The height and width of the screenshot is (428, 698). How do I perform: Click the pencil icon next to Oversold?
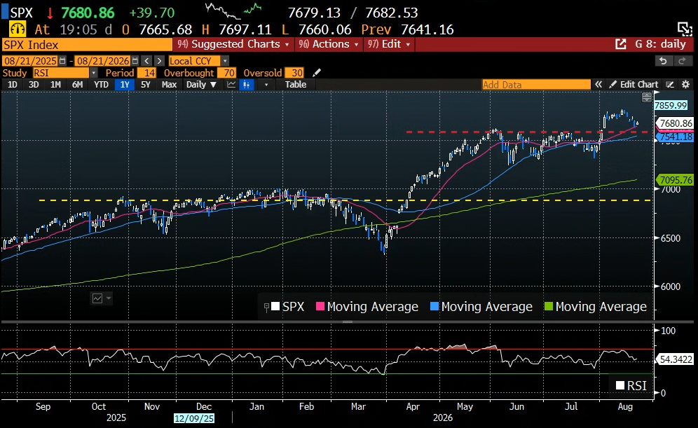[317, 73]
